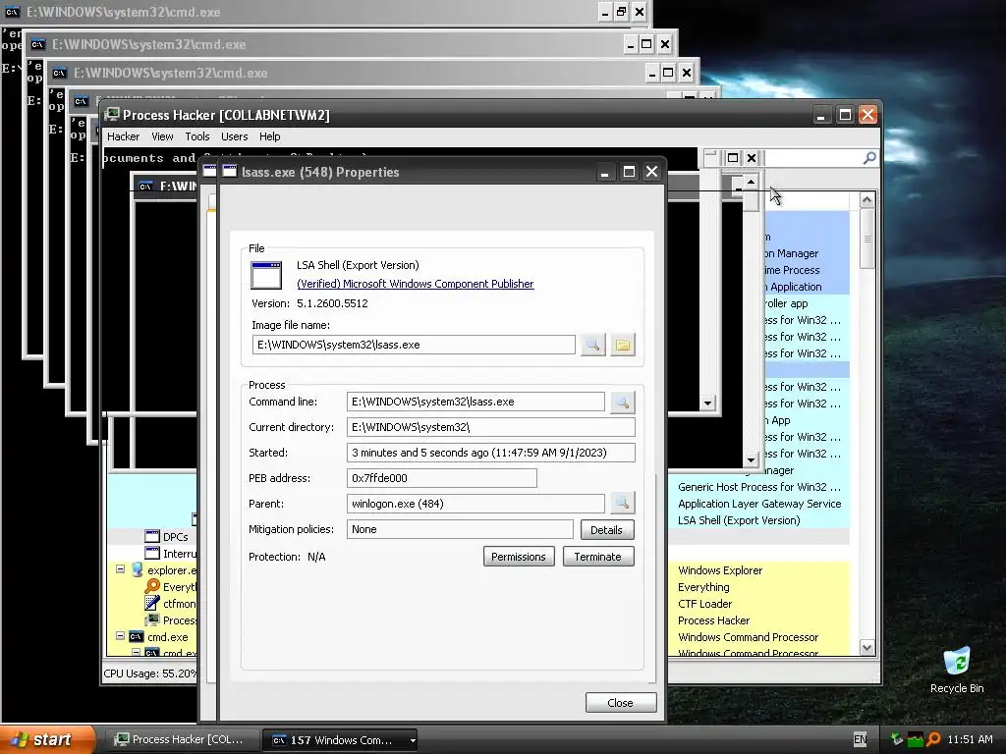The image size is (1006, 754).
Task: Click the Process Hacker list scroll-down arrow
Action: click(x=866, y=648)
